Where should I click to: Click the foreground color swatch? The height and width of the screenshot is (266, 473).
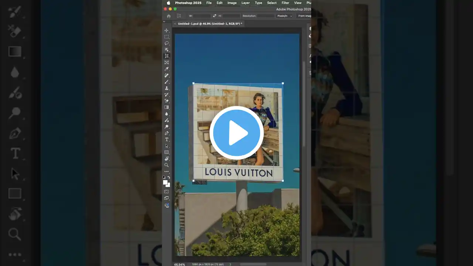pyautogui.click(x=165, y=182)
